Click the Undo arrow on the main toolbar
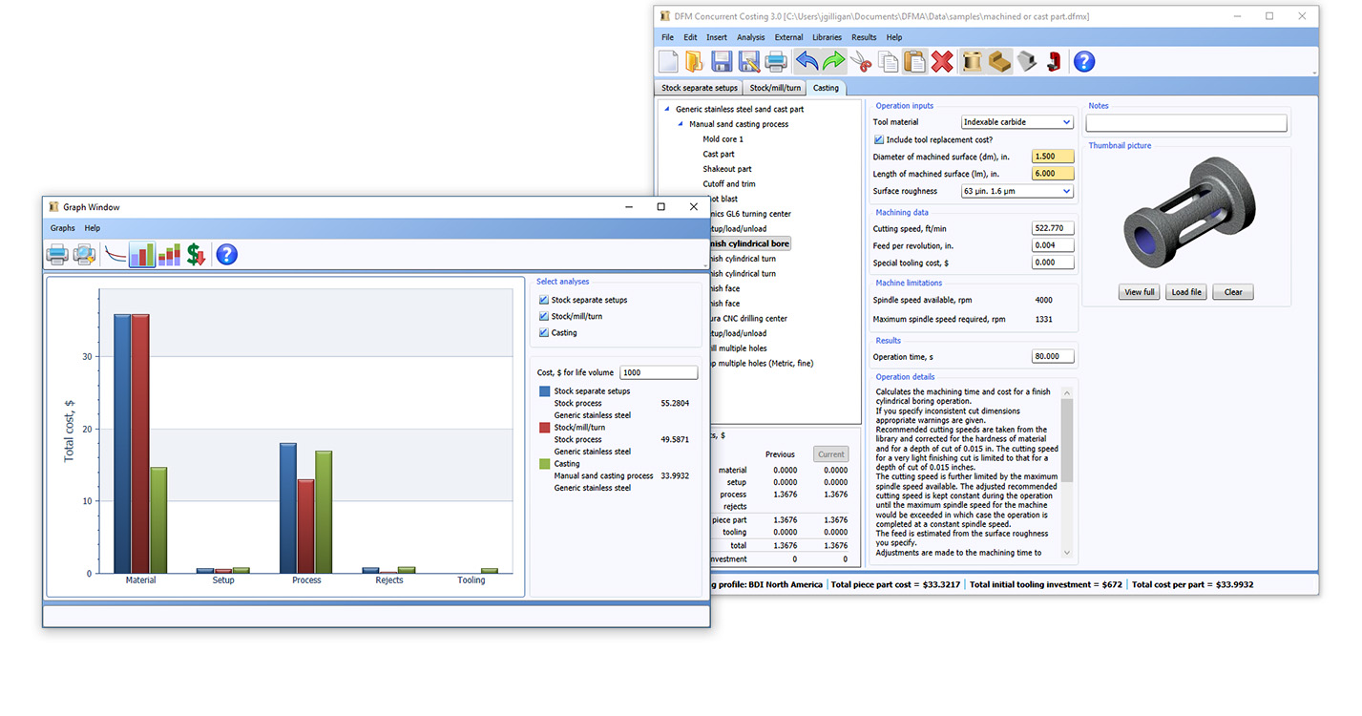The height and width of the screenshot is (716, 1362). point(807,60)
